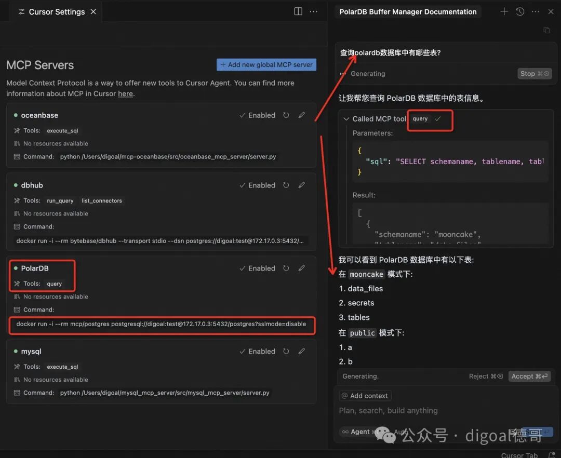The height and width of the screenshot is (458, 561).
Task: Select the mysql execute_sql tool tag
Action: pyautogui.click(x=63, y=367)
